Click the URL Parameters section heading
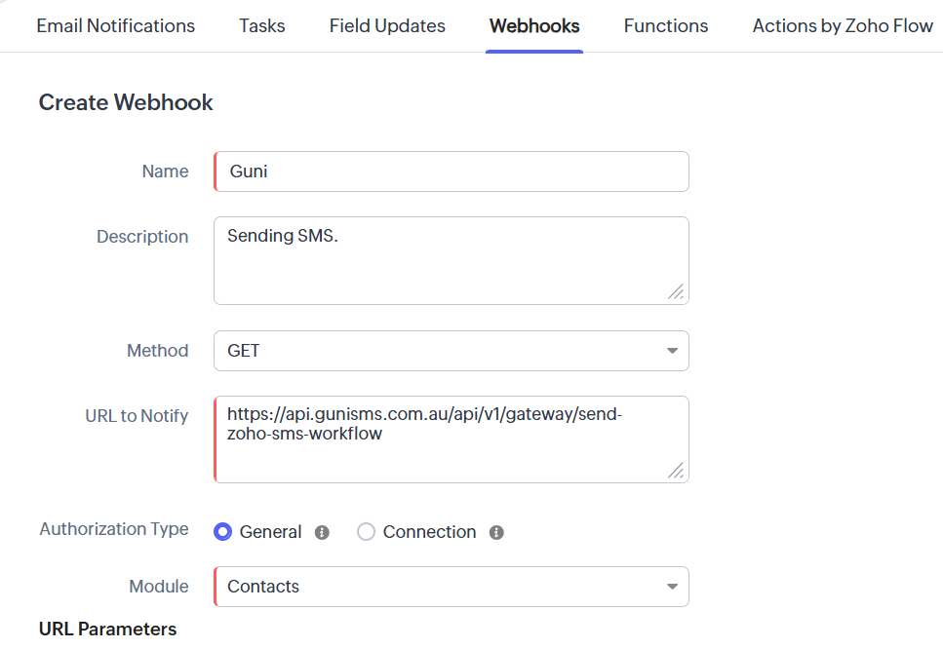Screen dimensions: 943x649 [x=107, y=630]
